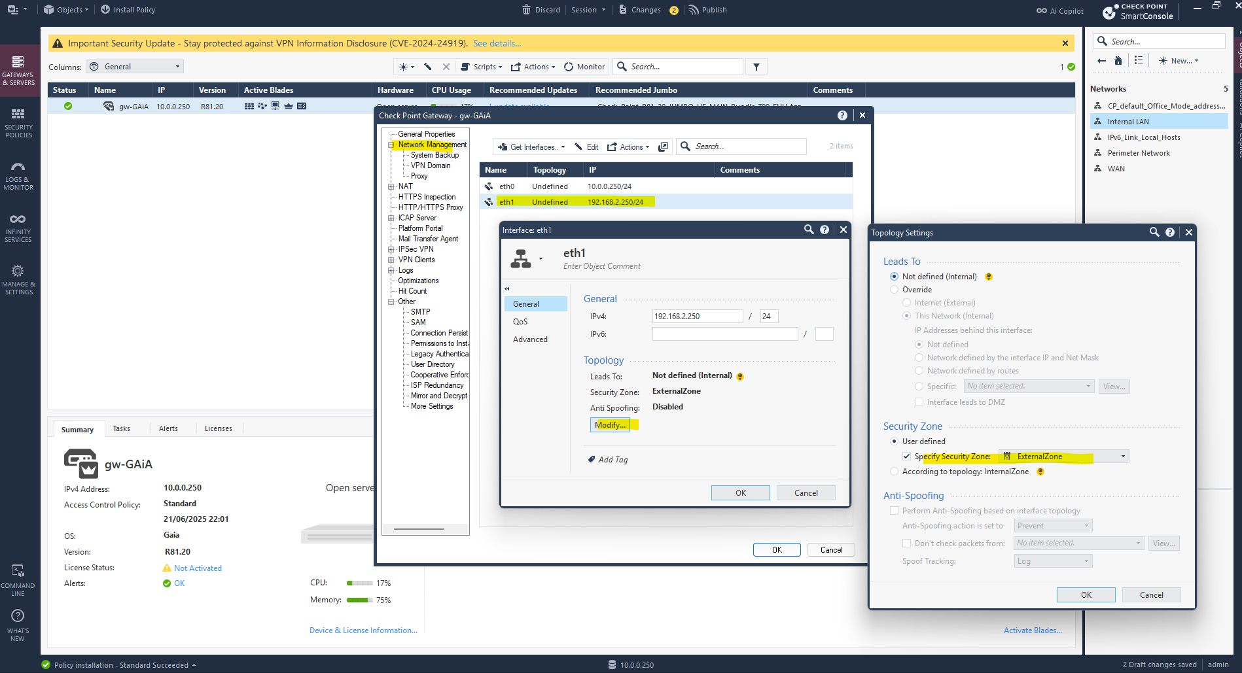Click the home icon in objects panel
1242x673 pixels.
tap(1118, 61)
